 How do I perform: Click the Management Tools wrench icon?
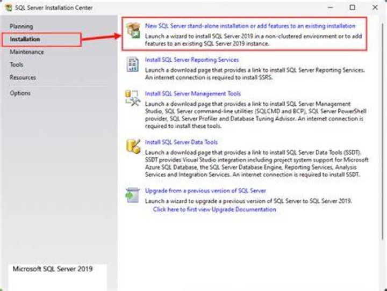(x=133, y=98)
